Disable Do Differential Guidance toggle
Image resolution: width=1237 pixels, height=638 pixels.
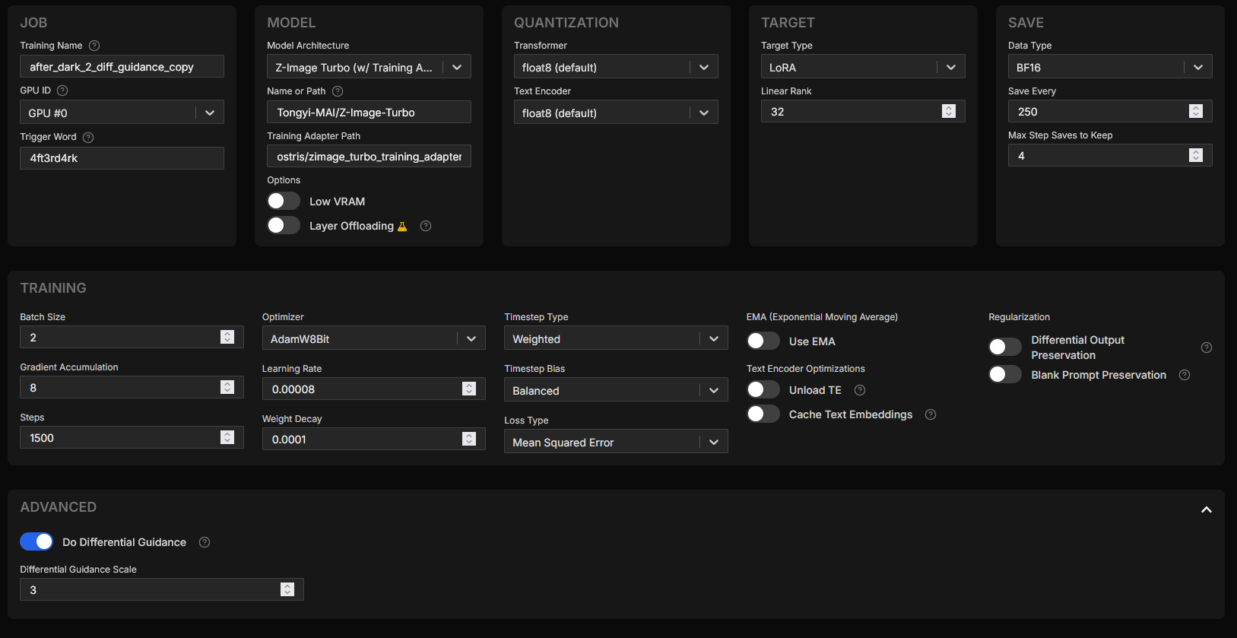point(36,541)
